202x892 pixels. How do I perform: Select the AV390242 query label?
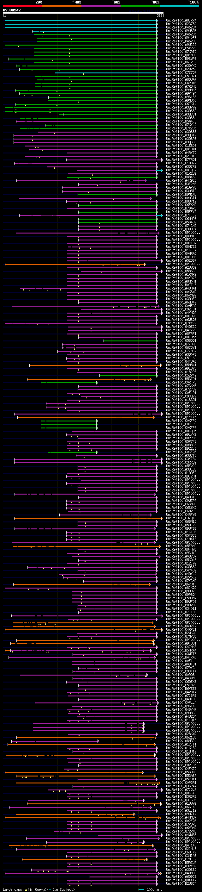pyautogui.click(x=12, y=10)
